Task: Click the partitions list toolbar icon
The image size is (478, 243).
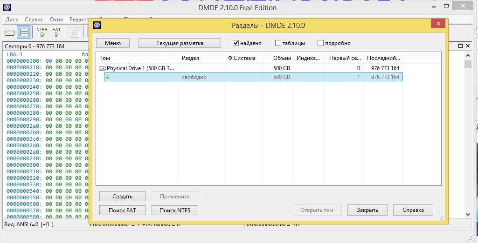Action: [x=24, y=32]
